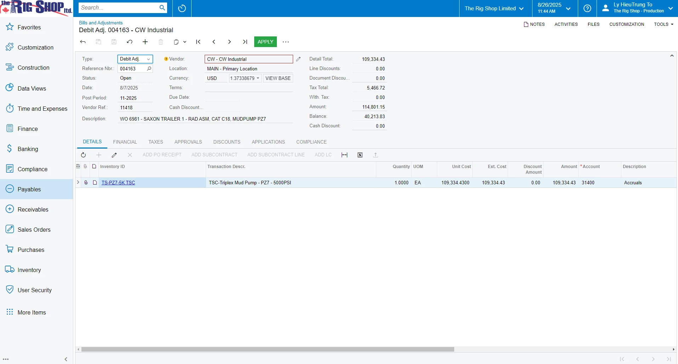Go to the previous record
This screenshot has height=364, width=678.
click(x=214, y=42)
